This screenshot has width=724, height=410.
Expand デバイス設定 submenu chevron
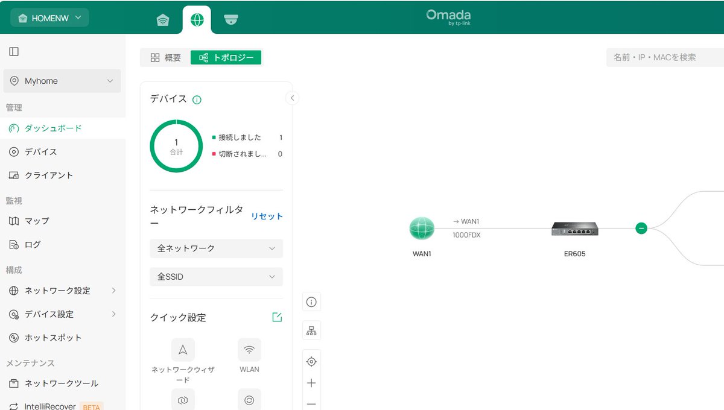click(x=114, y=314)
